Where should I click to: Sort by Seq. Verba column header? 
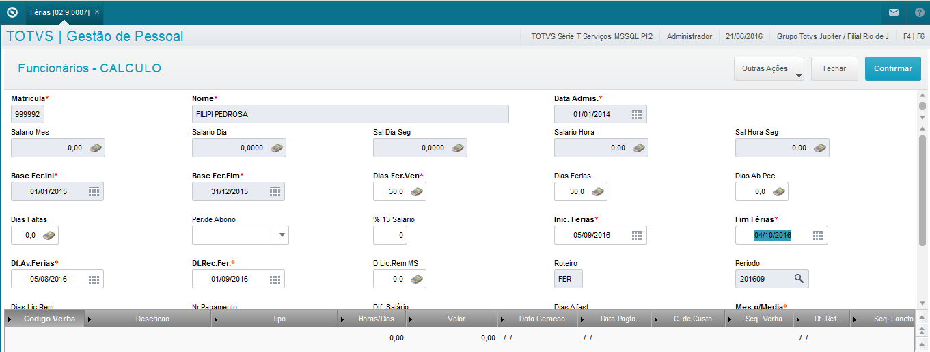point(758,319)
